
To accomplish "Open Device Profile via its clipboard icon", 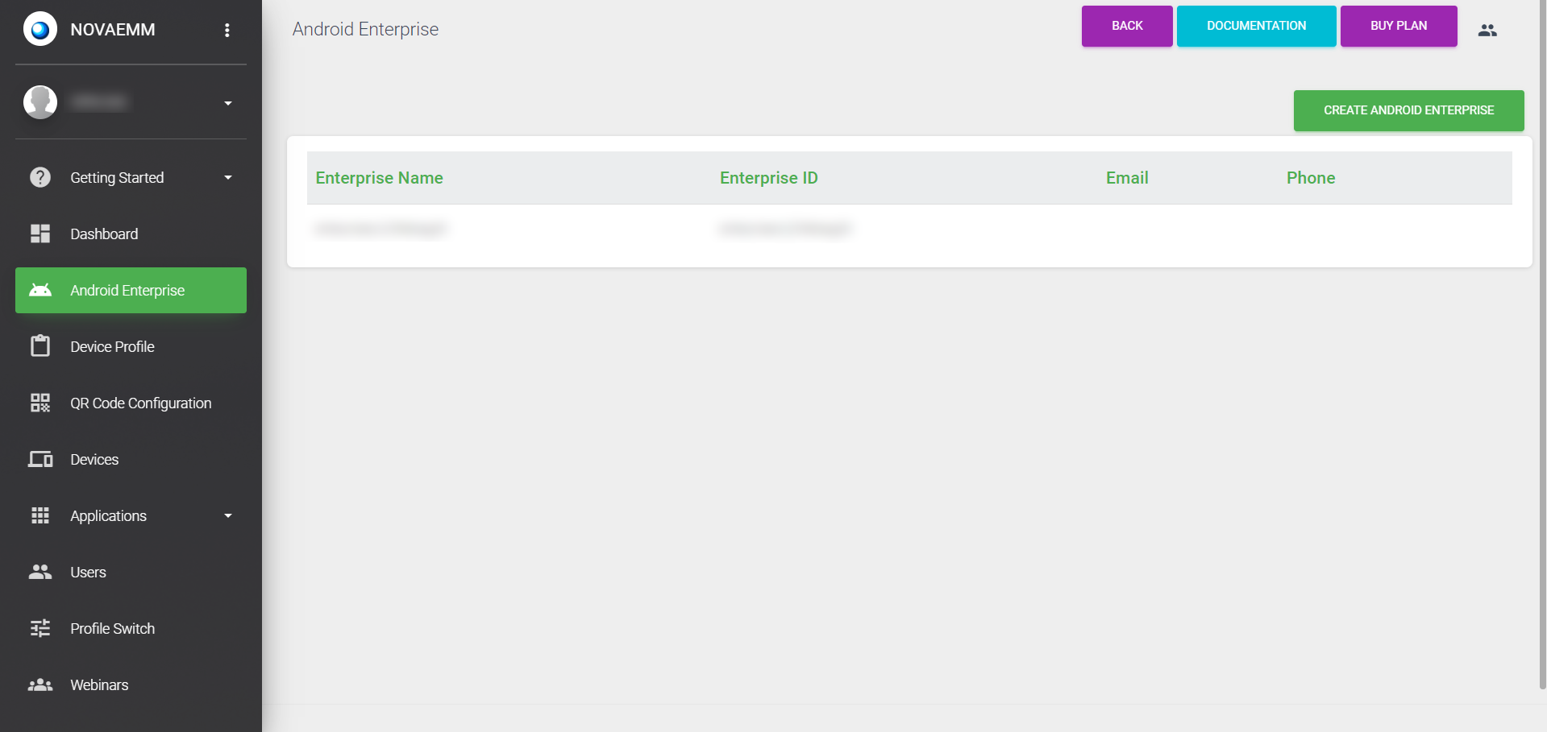I will pyautogui.click(x=40, y=346).
